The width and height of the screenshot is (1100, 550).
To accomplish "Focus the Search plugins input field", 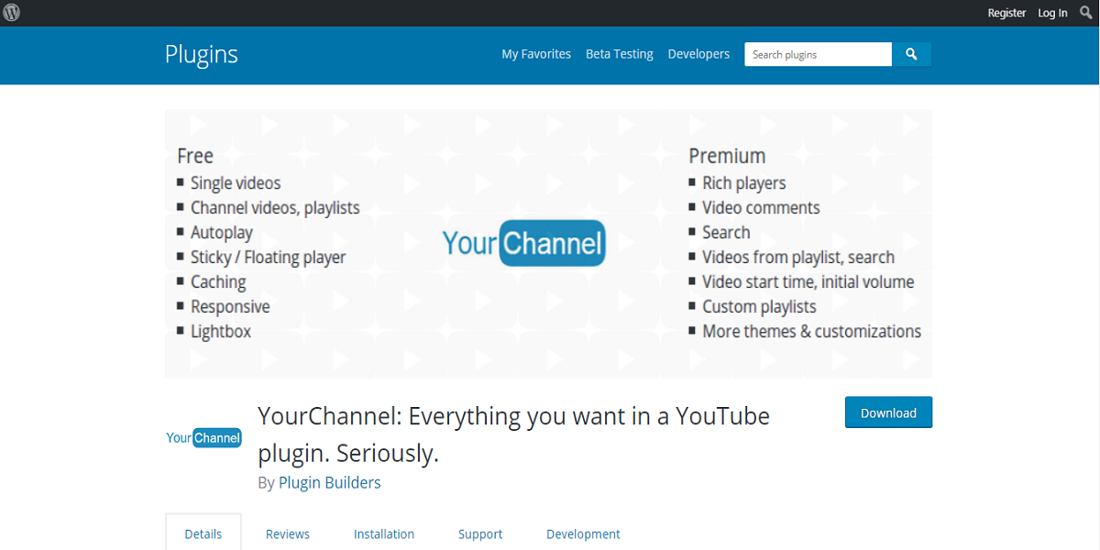I will [x=819, y=54].
